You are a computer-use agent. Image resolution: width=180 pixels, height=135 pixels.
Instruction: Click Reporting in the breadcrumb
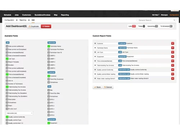(x=23, y=20)
